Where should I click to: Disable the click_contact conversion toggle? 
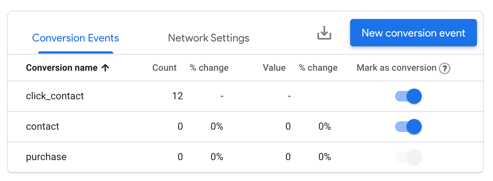point(408,96)
